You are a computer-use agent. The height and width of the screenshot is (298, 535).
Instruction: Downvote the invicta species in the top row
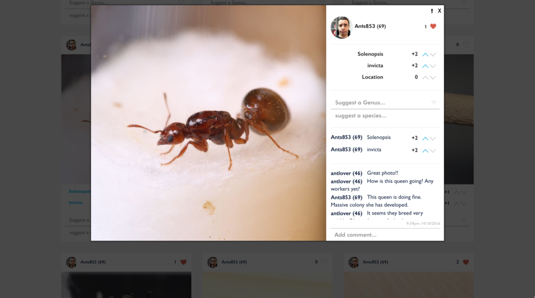pos(433,66)
